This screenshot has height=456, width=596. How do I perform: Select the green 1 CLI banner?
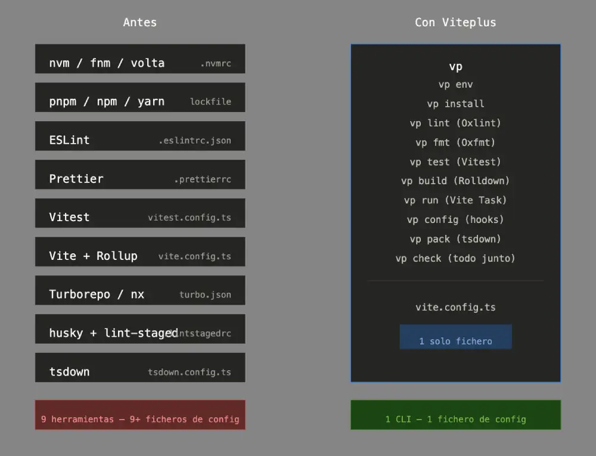pyautogui.click(x=455, y=415)
